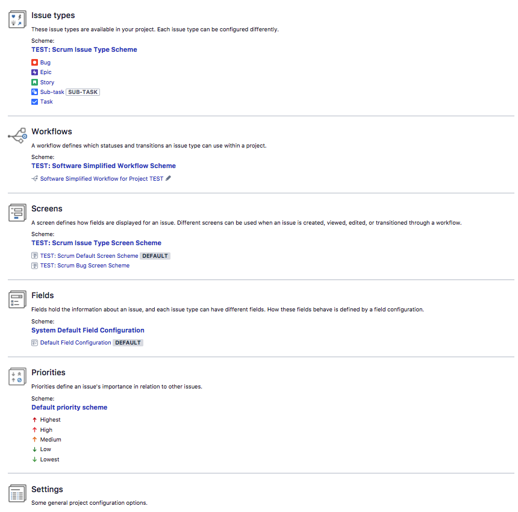Open TEST: Scrum Issue Type Screen Scheme
The width and height of the screenshot is (518, 512).
(96, 243)
